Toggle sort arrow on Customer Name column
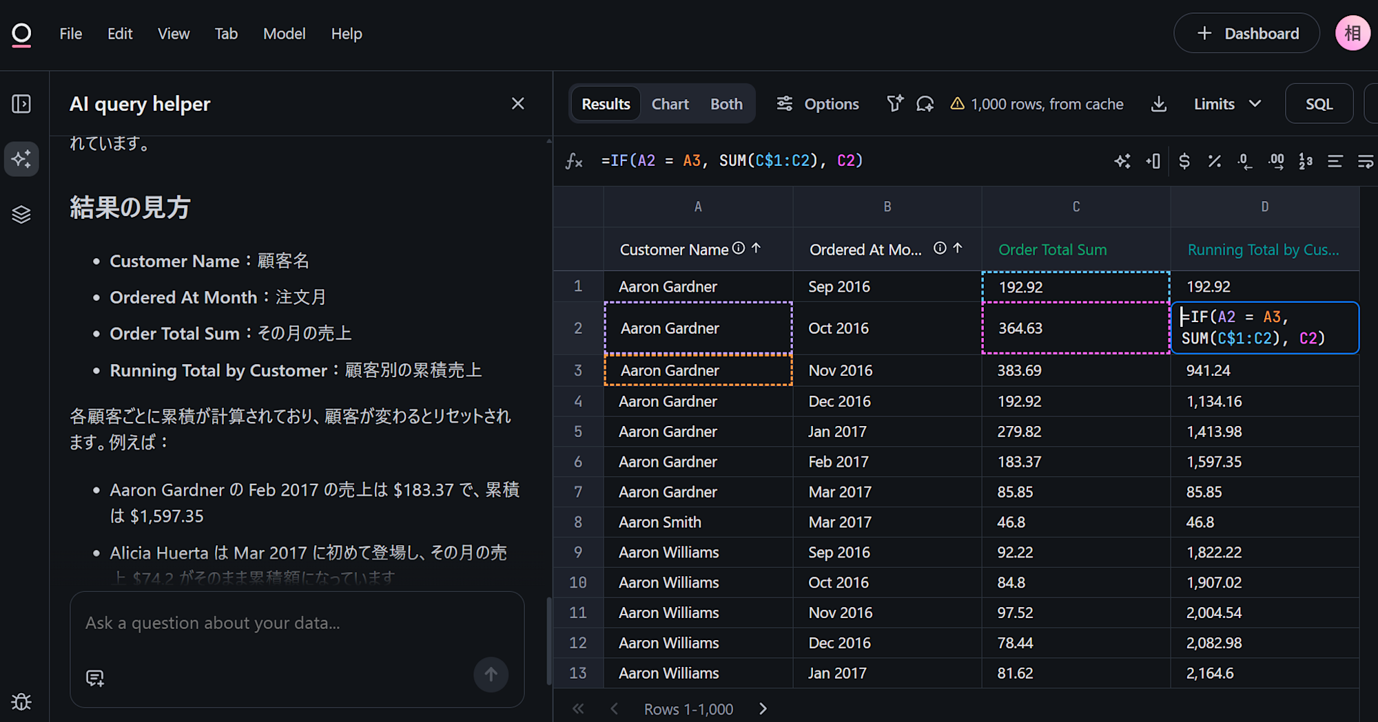 (757, 248)
